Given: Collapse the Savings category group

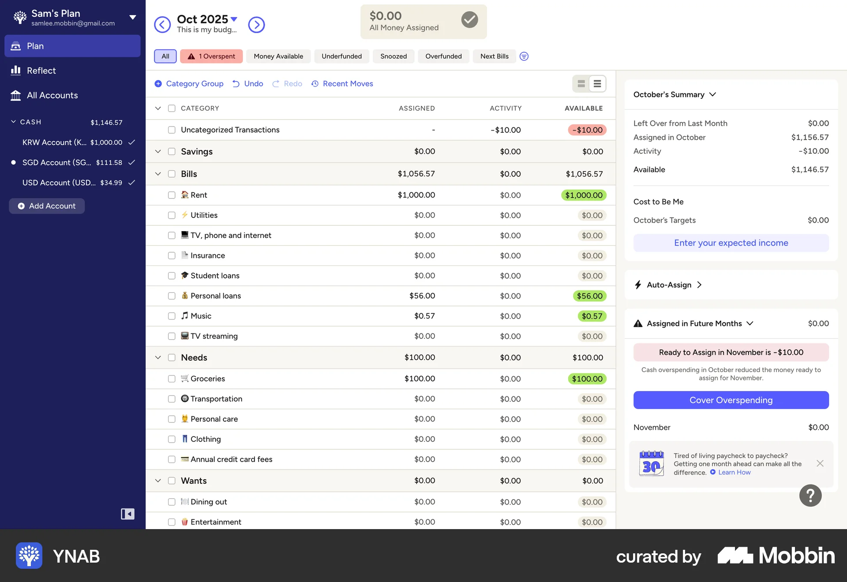Looking at the screenshot, I should (158, 152).
